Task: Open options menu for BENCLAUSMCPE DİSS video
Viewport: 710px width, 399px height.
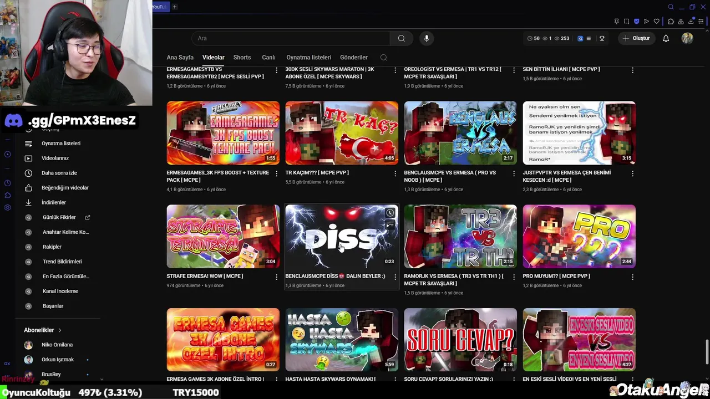Action: (x=395, y=277)
